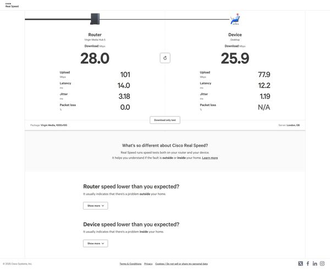The image size is (330, 269).
Task: Click the Server: London, GB label
Action: 289,125
